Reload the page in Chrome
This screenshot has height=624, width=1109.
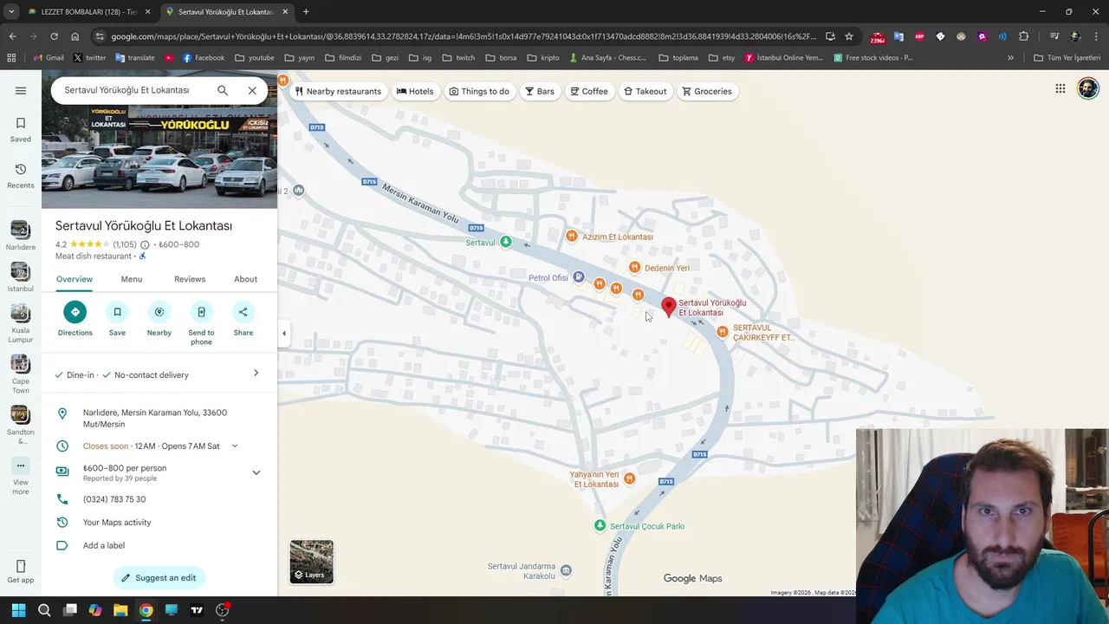(54, 36)
